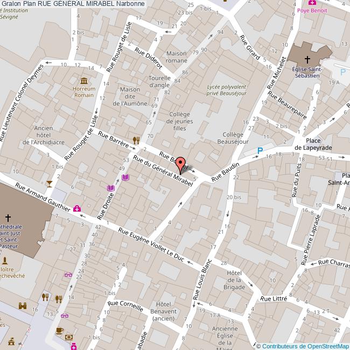Click the red location marker pin
This screenshot has width=350, height=350.
point(181,165)
